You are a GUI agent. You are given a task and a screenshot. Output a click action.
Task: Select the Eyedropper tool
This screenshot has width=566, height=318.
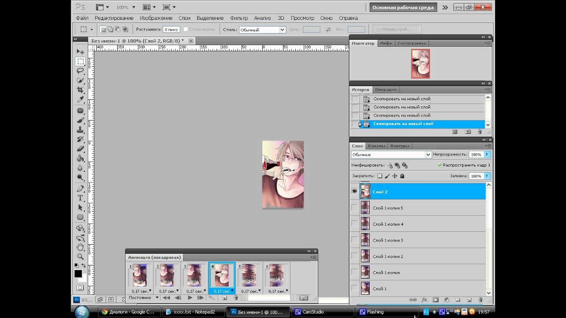(80, 99)
